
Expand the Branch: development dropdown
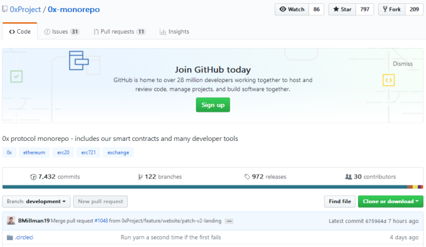[x=36, y=201]
